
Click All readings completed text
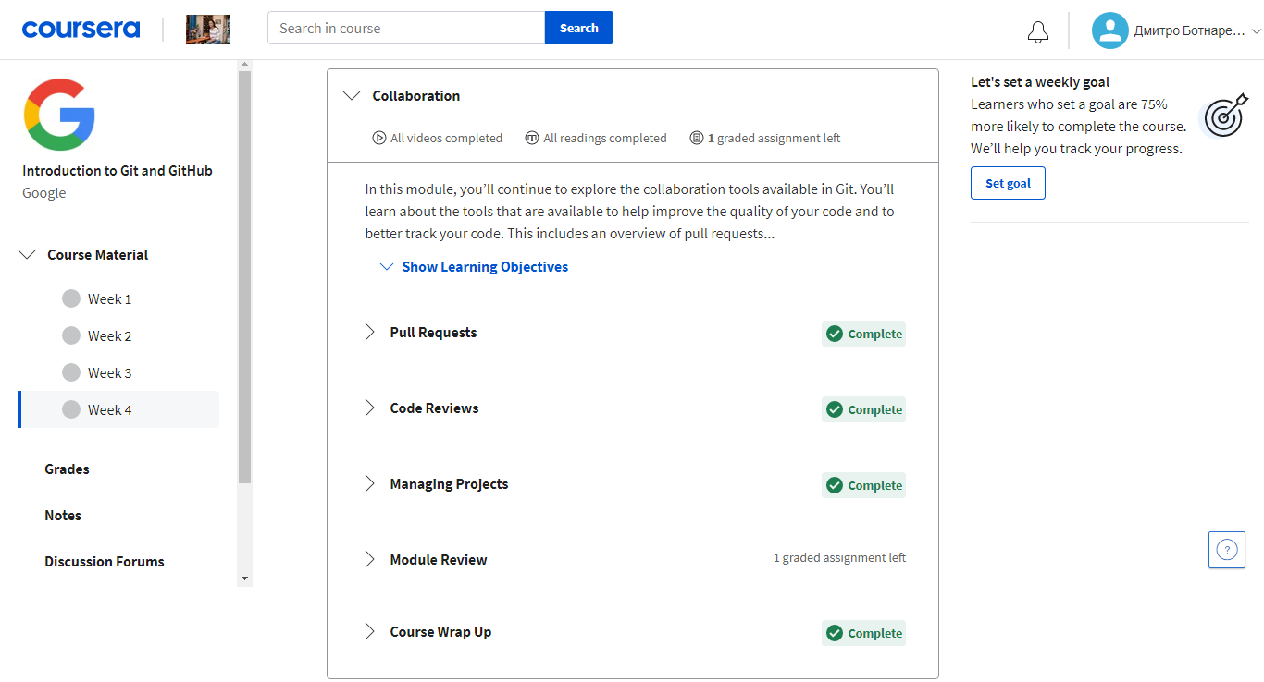[x=605, y=138]
